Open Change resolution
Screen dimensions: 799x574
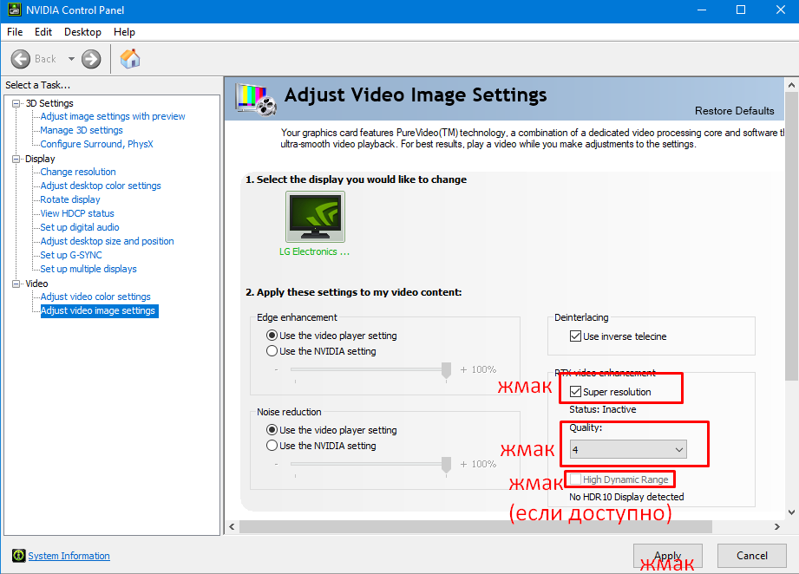(78, 173)
